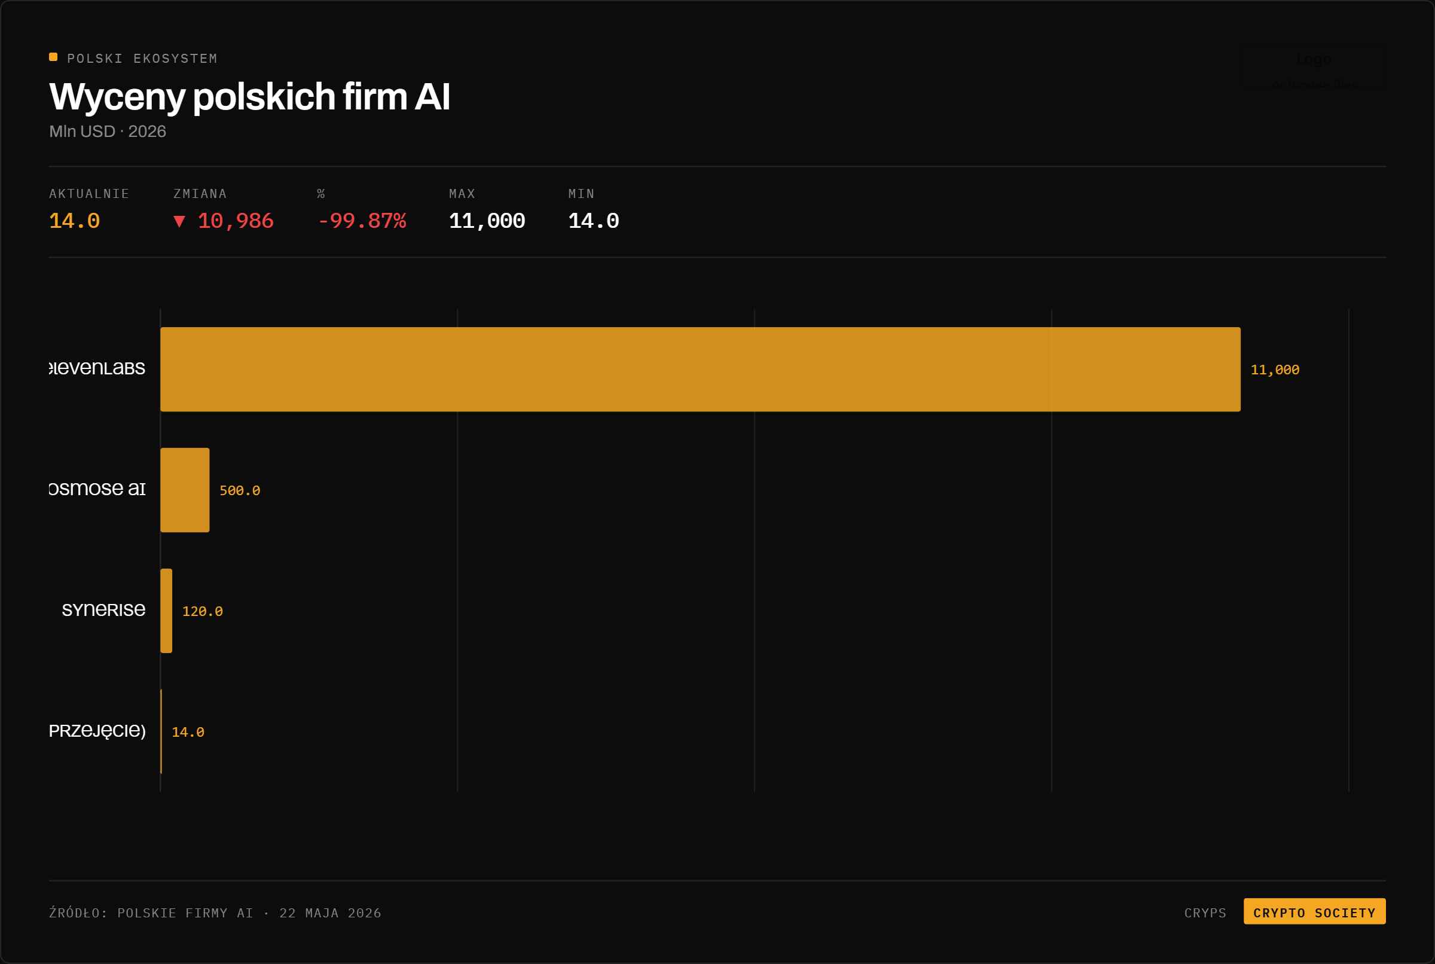This screenshot has width=1435, height=964.
Task: Click the 14.0 label beside the bottom bar
Action: click(187, 731)
